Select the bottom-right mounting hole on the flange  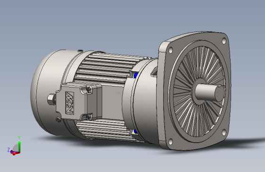[224, 133]
